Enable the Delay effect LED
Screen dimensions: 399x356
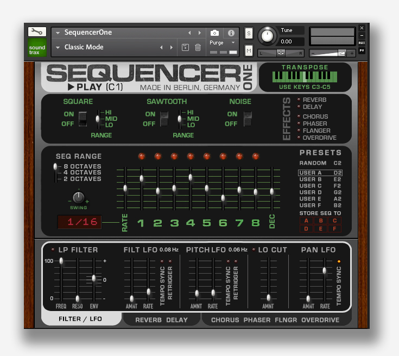pyautogui.click(x=299, y=107)
